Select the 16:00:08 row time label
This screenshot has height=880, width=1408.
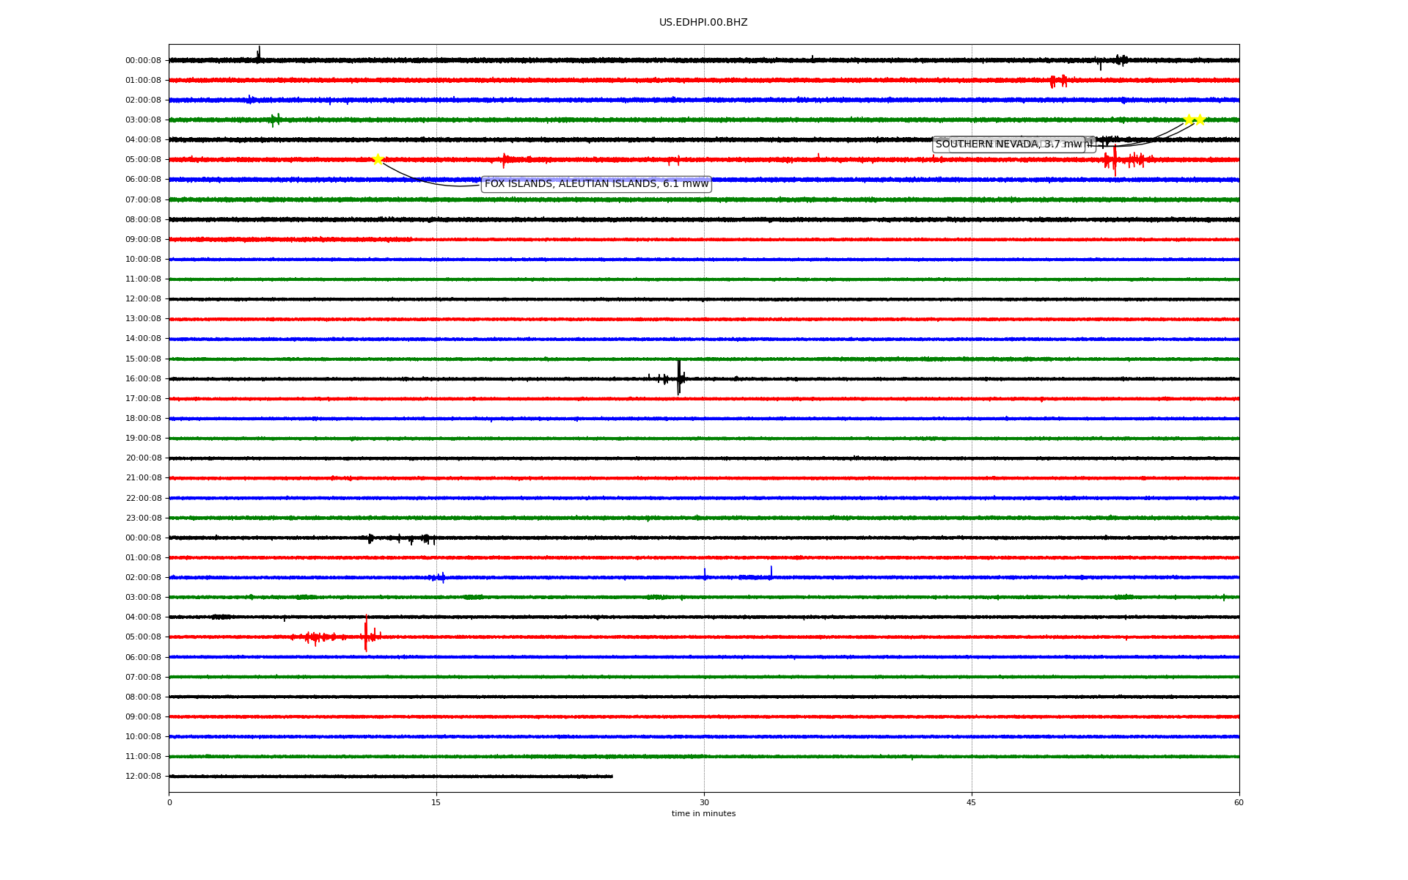point(143,378)
